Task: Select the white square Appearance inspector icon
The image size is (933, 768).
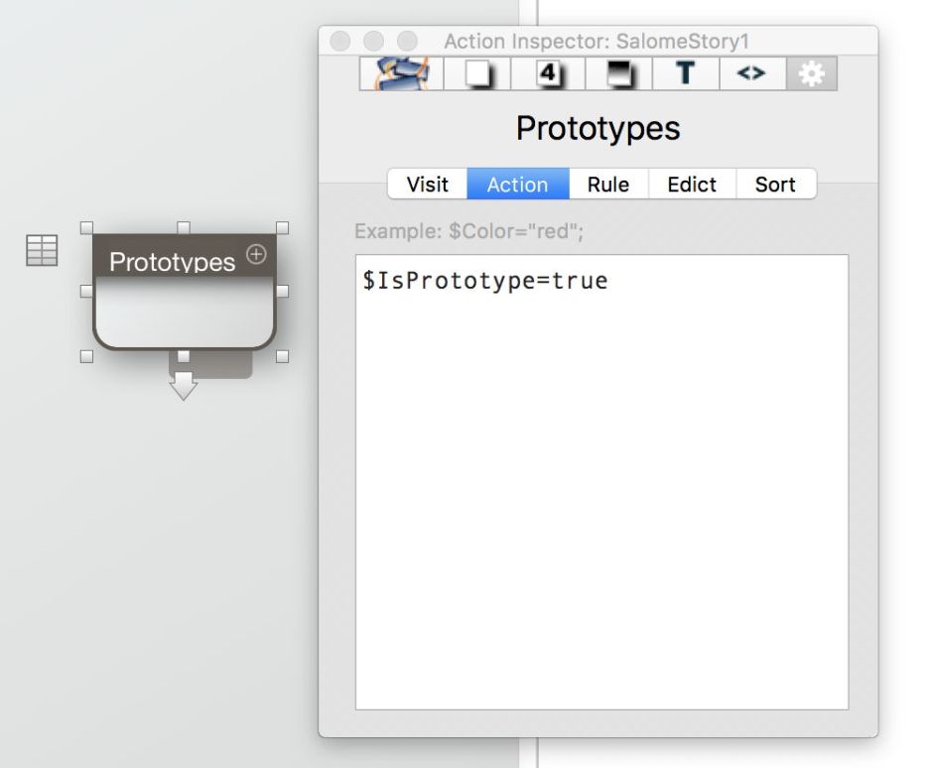Action: [x=477, y=74]
